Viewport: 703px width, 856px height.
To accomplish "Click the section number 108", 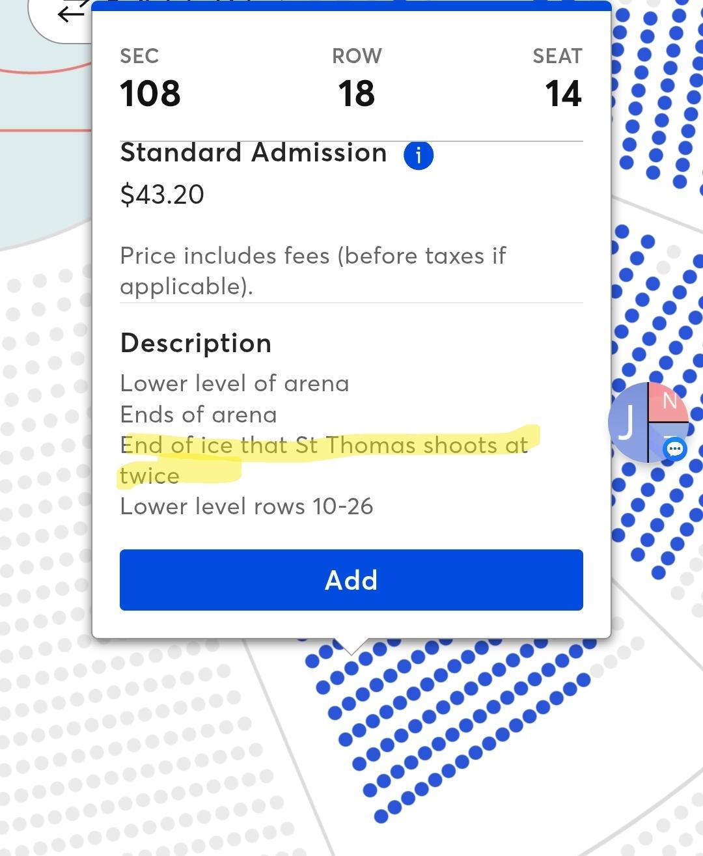I will (x=150, y=94).
